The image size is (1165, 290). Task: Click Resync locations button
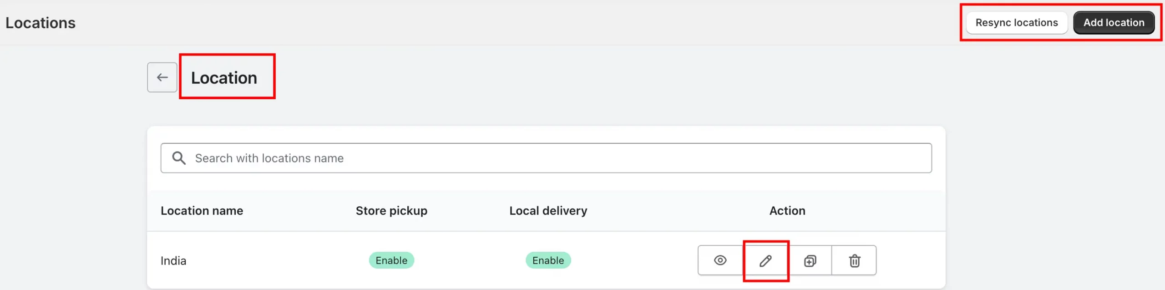pos(1017,23)
